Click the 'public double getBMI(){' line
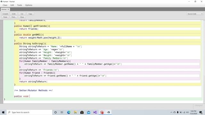Image resolution: width=205 pixels, height=115 pixels. (29, 35)
